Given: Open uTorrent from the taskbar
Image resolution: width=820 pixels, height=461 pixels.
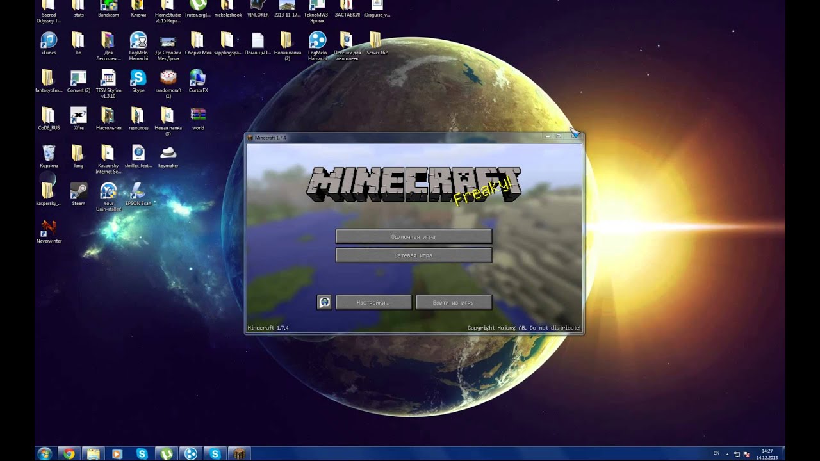Looking at the screenshot, I should point(166,454).
